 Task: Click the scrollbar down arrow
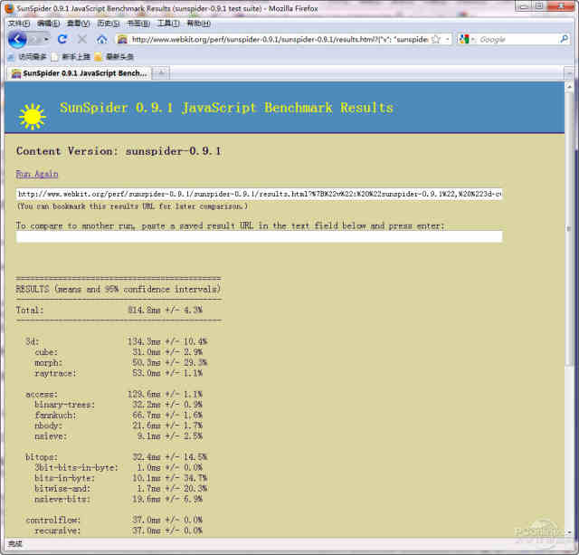569,532
